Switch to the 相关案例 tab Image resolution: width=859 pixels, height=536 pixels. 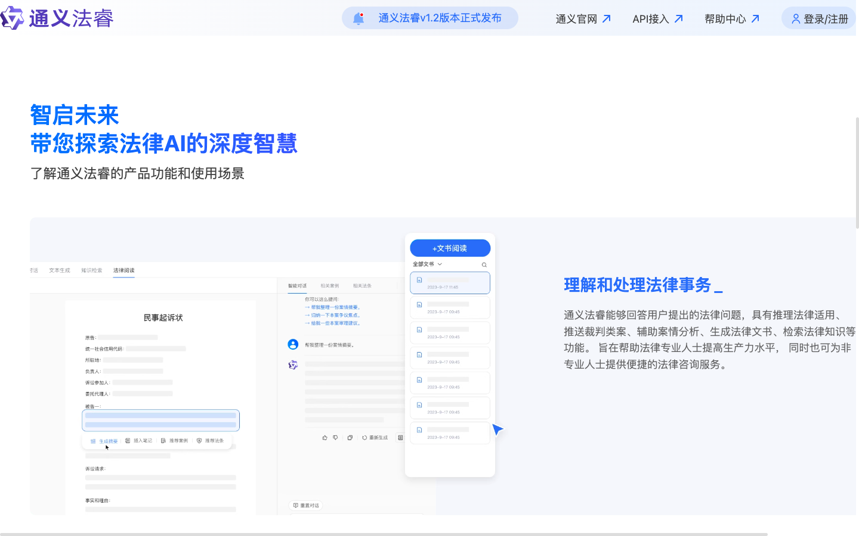pos(329,285)
